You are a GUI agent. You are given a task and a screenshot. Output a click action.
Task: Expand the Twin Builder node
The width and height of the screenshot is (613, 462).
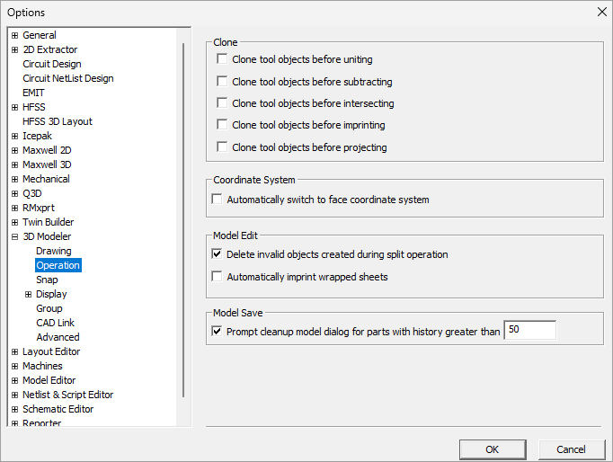coord(15,222)
